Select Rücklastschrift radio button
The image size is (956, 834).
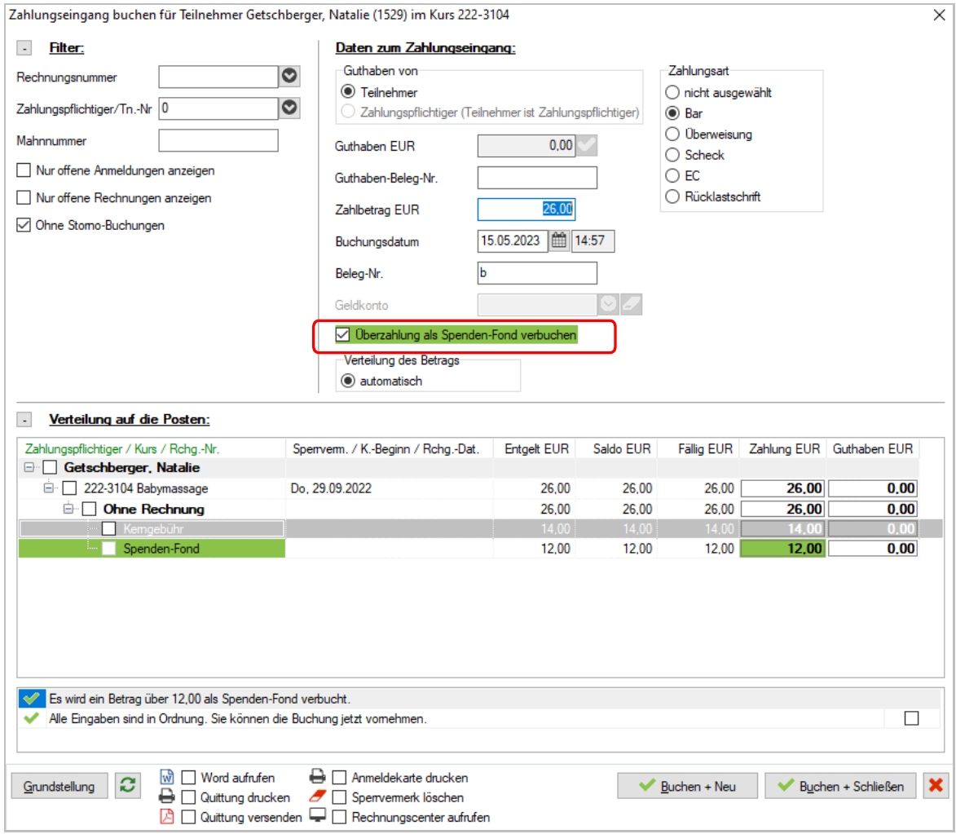pyautogui.click(x=672, y=196)
